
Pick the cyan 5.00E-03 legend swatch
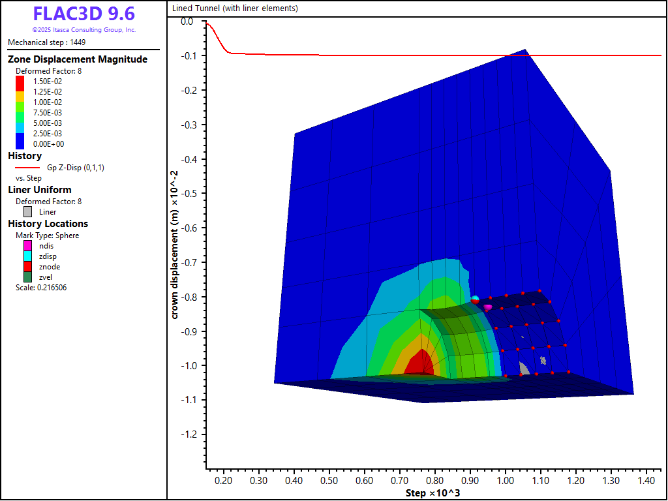[x=20, y=123]
